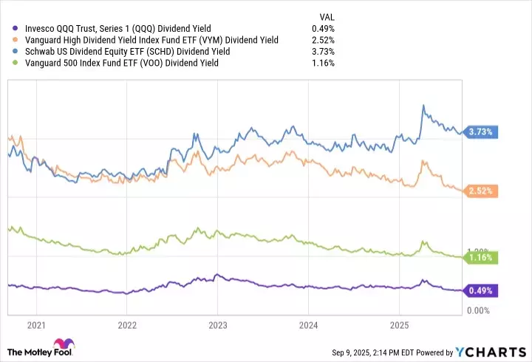Click the 2025 x-axis label

(x=399, y=324)
